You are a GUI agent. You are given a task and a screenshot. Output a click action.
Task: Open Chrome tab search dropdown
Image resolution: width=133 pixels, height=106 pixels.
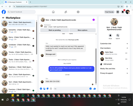pyautogui.click(x=2, y=2)
